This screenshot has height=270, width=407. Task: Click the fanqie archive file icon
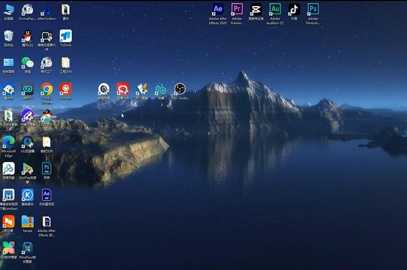pos(28,222)
